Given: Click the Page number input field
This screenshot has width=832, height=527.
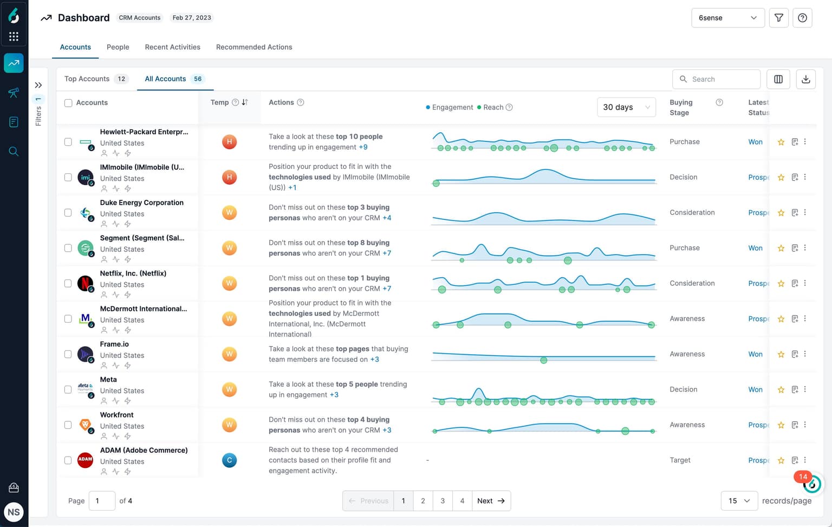Looking at the screenshot, I should [102, 500].
